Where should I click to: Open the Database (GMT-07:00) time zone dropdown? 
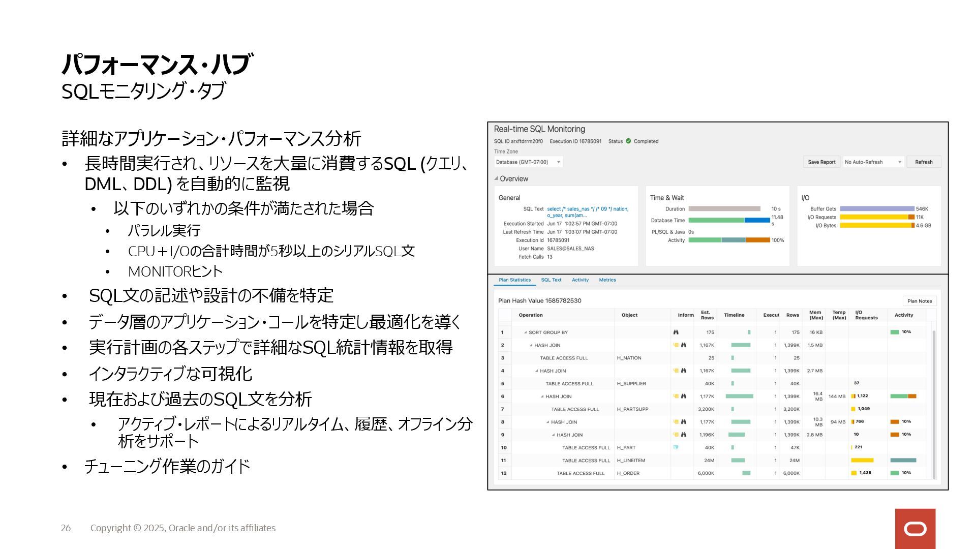tap(529, 162)
